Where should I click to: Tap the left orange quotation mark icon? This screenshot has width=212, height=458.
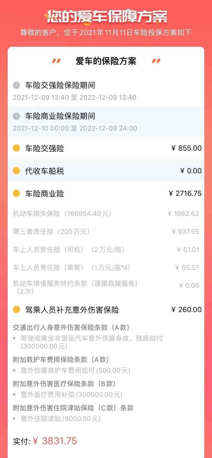[56, 61]
